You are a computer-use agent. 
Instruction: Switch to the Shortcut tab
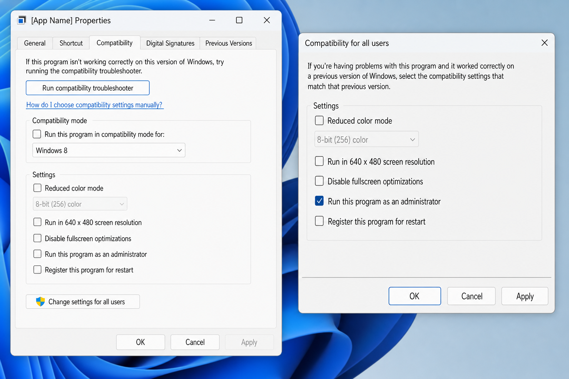pos(71,43)
